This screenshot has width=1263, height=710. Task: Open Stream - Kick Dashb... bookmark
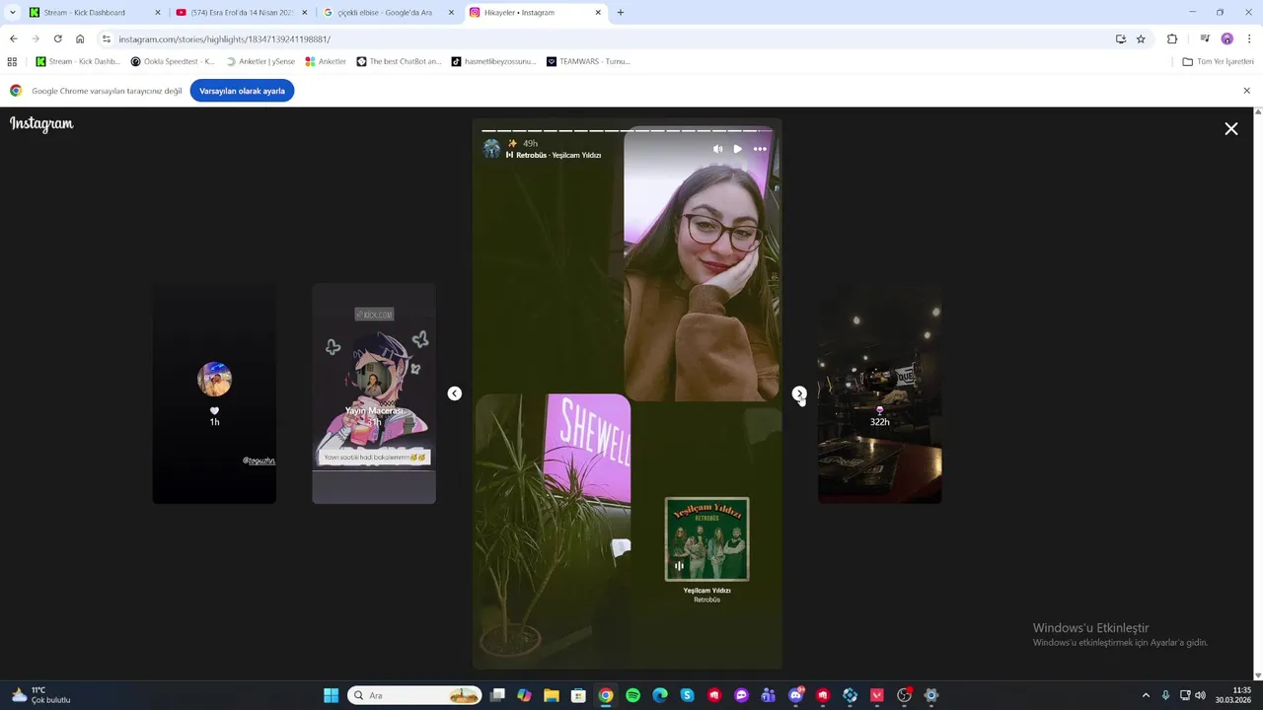[x=77, y=61]
